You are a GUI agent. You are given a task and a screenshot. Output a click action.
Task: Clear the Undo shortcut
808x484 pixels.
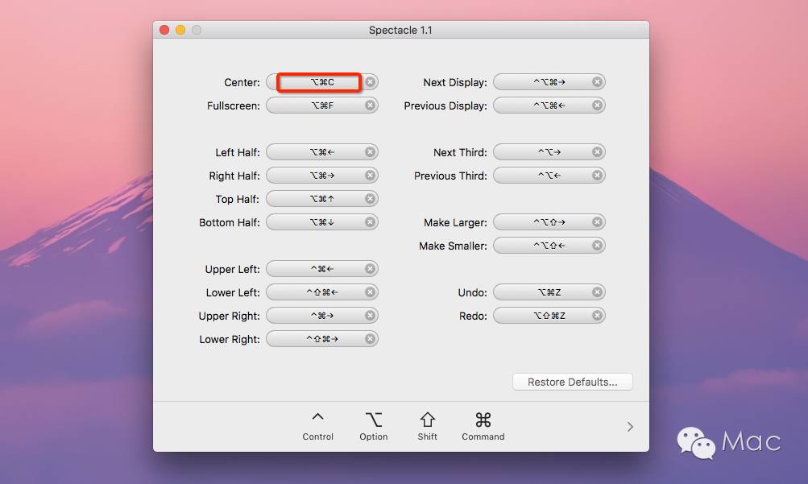click(x=597, y=292)
